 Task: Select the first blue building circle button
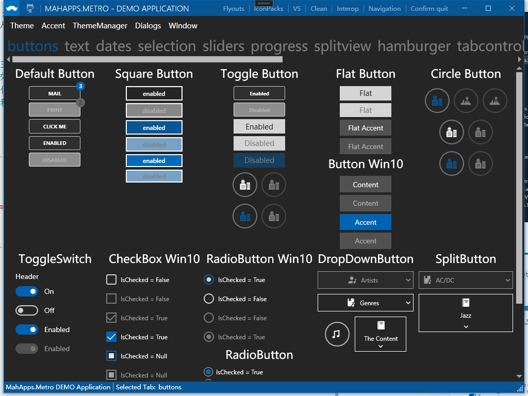tap(437, 101)
